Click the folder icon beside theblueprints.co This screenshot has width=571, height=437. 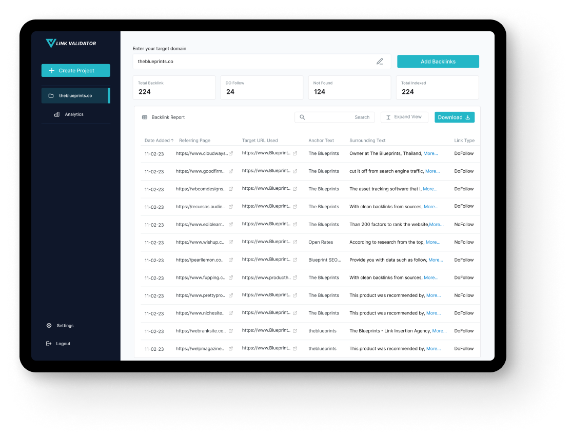coord(51,95)
